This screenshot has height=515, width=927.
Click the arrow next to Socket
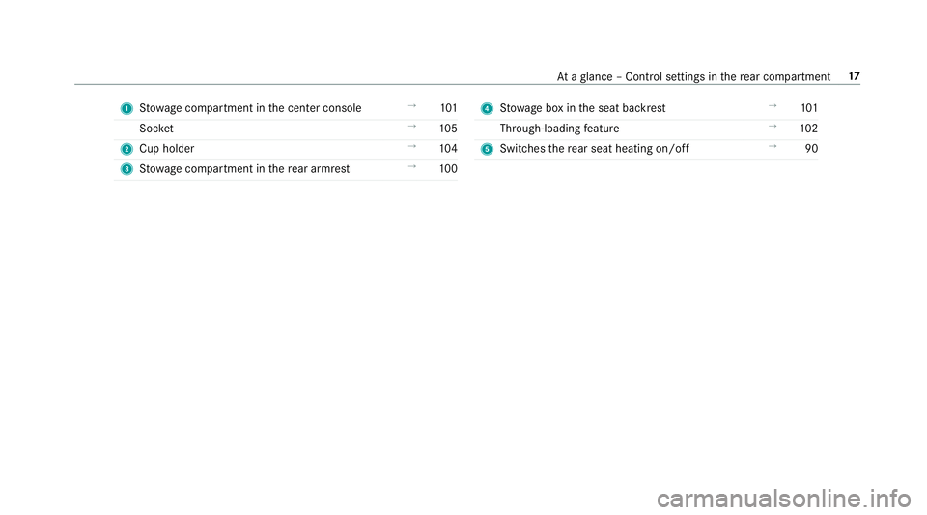click(x=412, y=126)
